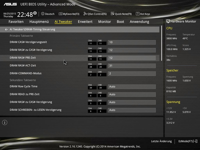
Task: Click +3.3V reading 3.312 V
Action: 170,123
